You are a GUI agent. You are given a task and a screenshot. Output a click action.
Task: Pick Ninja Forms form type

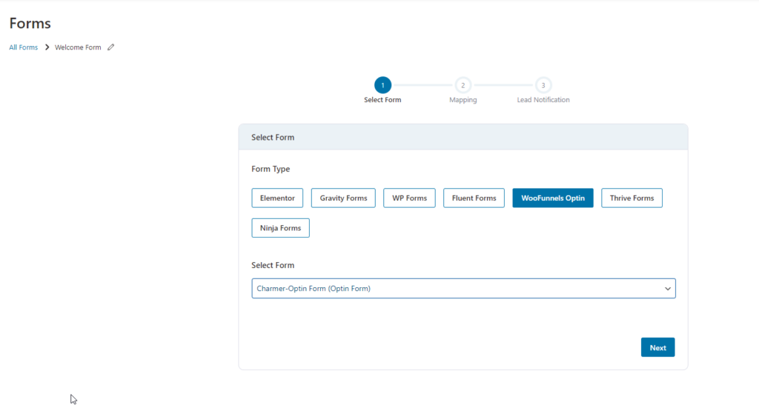(280, 228)
